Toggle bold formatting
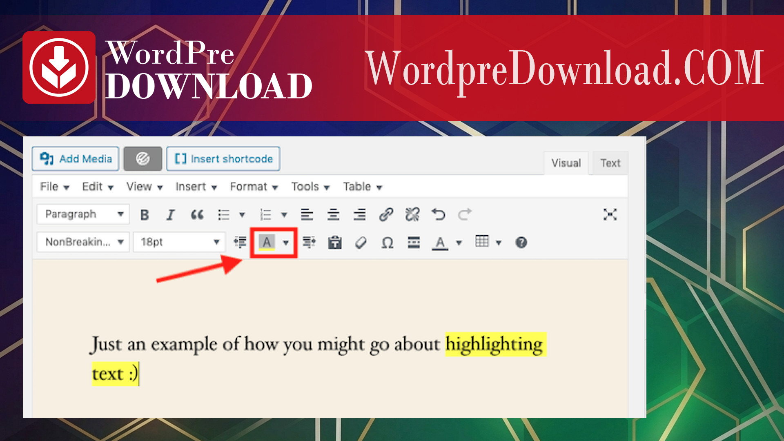 coord(145,215)
